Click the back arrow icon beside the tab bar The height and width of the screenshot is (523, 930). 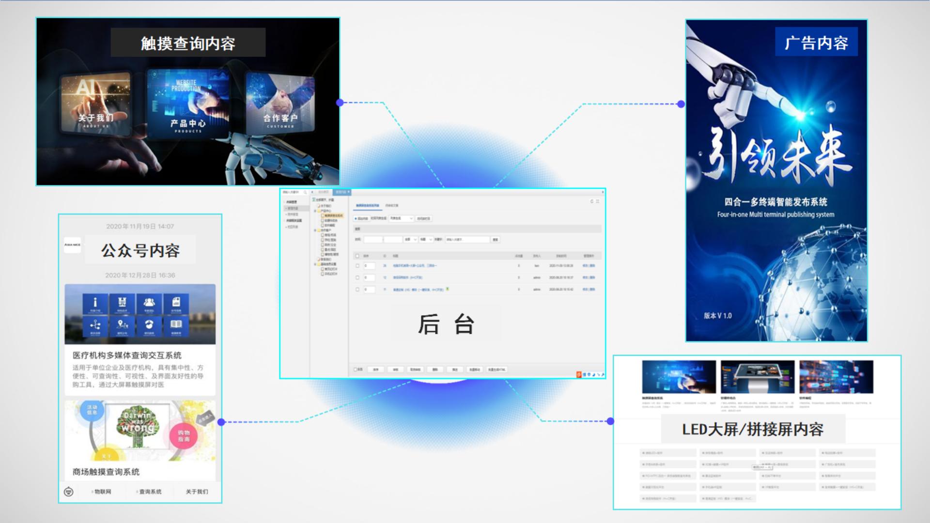click(x=311, y=192)
